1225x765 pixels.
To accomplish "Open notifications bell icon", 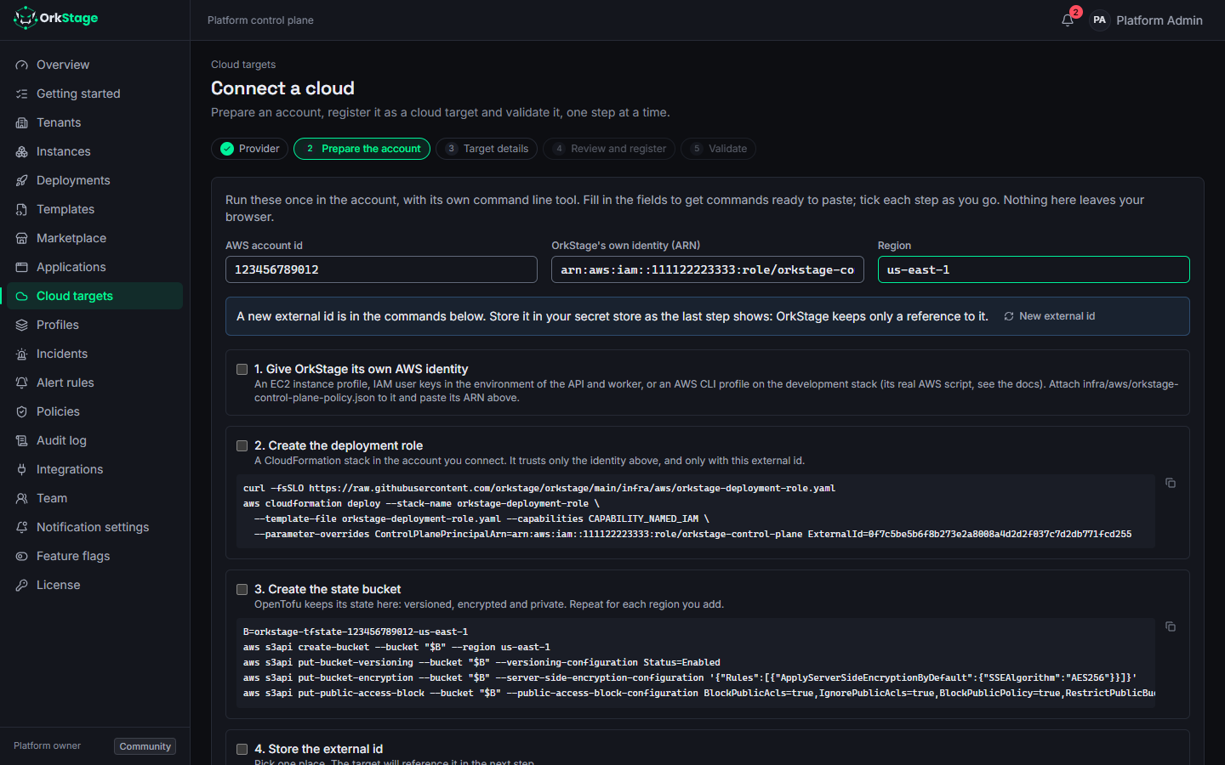I will click(x=1068, y=20).
